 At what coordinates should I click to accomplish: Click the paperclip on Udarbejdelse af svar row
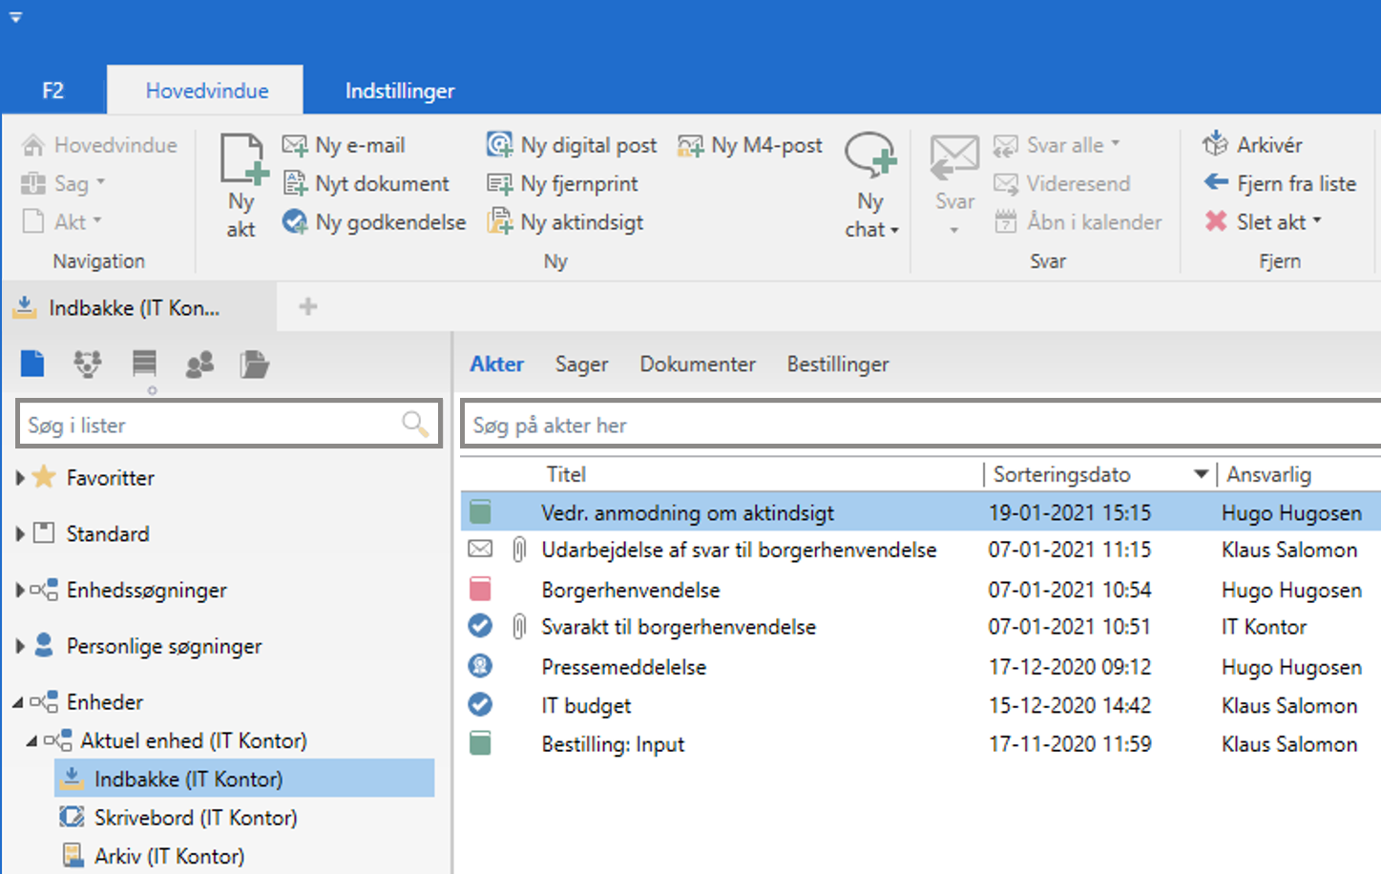click(x=519, y=550)
